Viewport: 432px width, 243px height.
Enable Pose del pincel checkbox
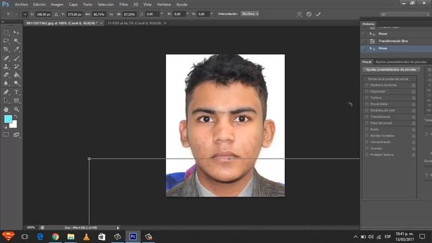(367, 123)
